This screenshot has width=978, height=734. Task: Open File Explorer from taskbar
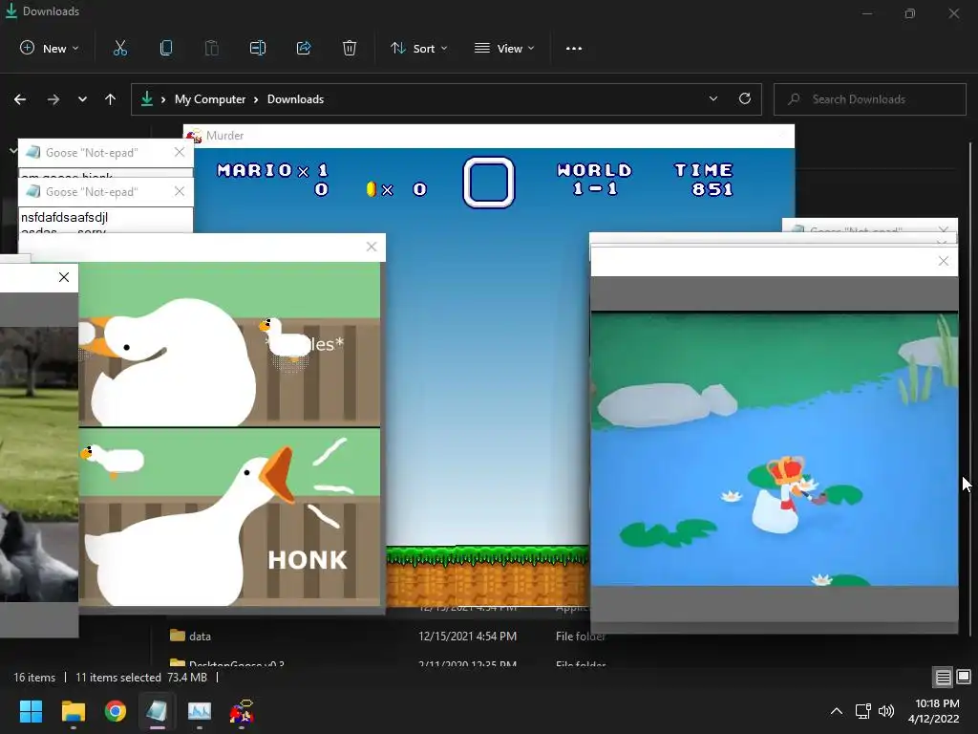pyautogui.click(x=73, y=711)
